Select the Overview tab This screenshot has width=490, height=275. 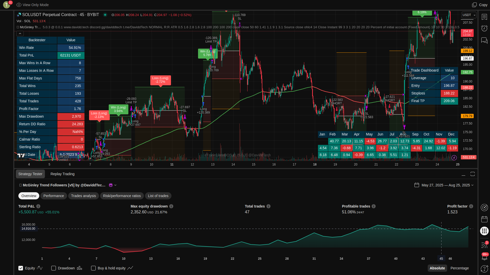tap(29, 196)
